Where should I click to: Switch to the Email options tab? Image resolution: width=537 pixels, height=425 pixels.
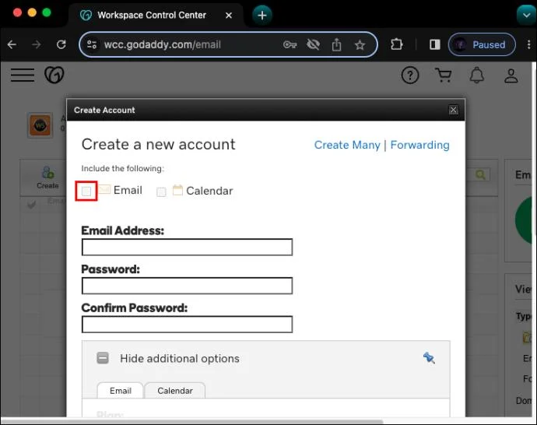point(120,391)
